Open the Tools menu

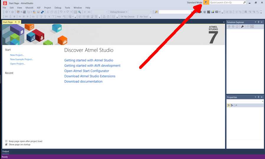click(x=67, y=8)
